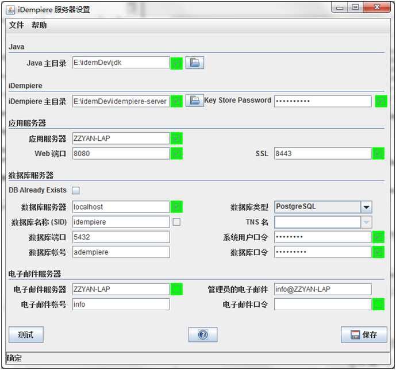This screenshot has height=370, width=396.
Task: Click green indicator beside 电子邮件服务器 field
Action: point(176,289)
